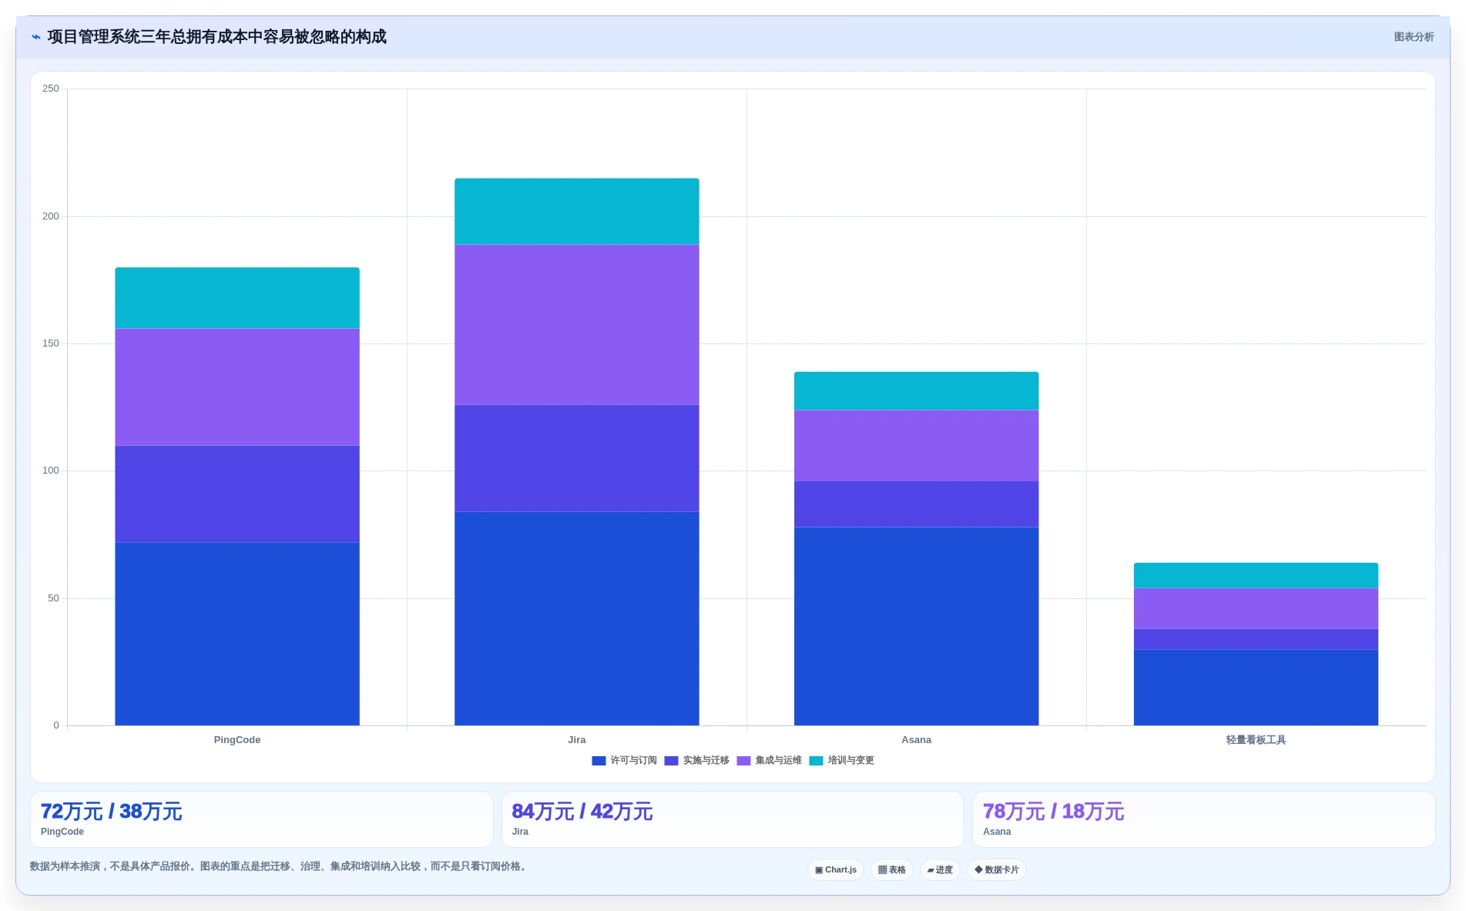Open the Asana 78万元 / 18万元 card
Image resolution: width=1466 pixels, height=911 pixels.
(1203, 819)
